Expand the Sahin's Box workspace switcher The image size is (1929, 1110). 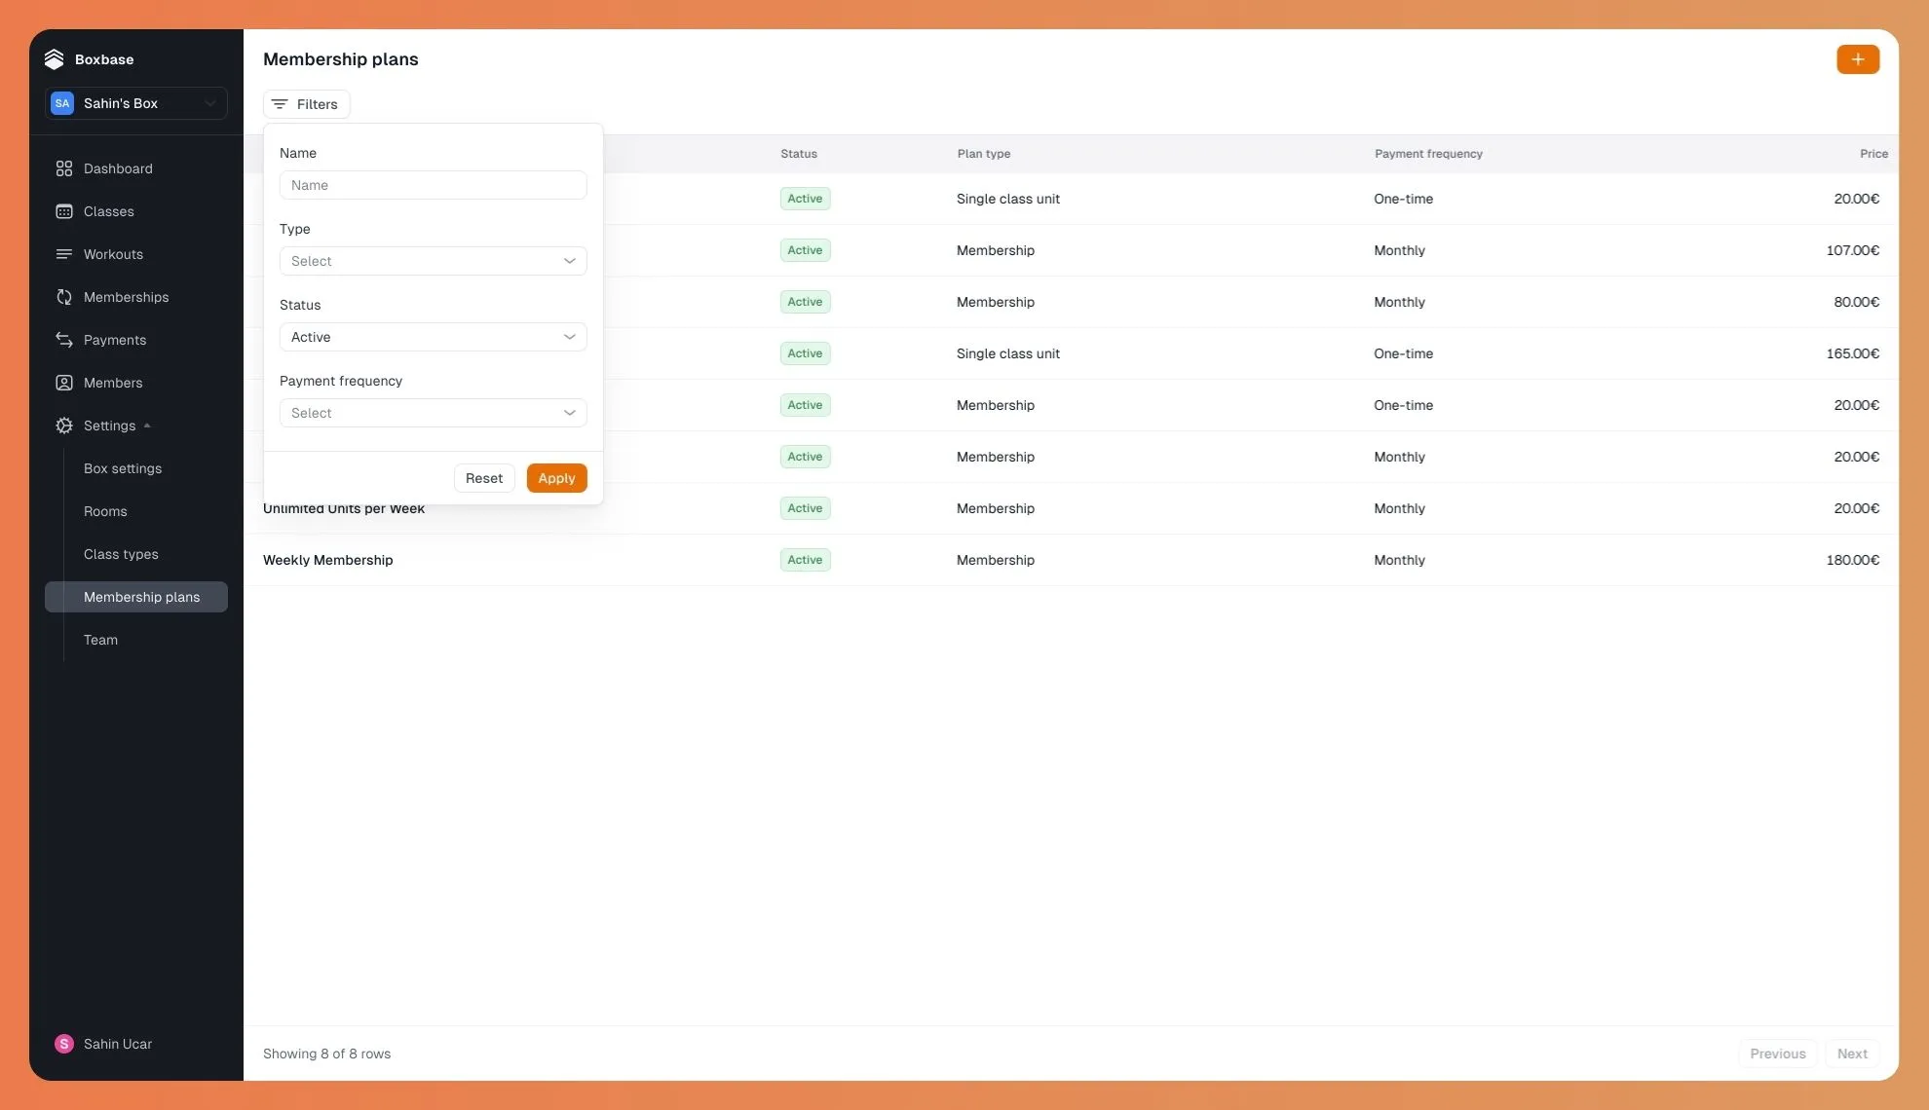click(x=135, y=102)
